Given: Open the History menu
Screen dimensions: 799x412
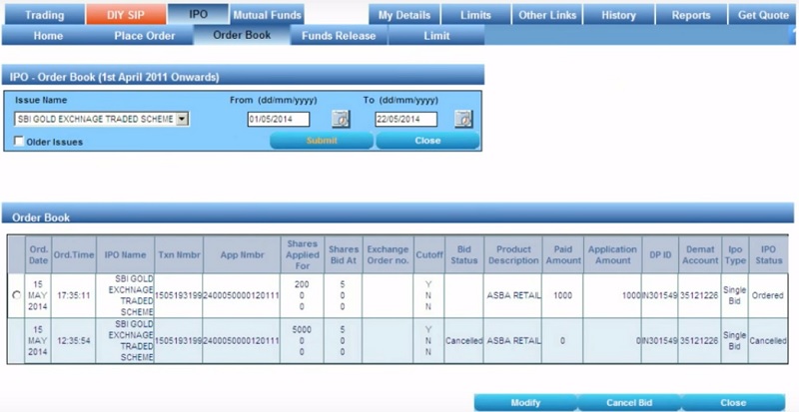Looking at the screenshot, I should (x=618, y=15).
